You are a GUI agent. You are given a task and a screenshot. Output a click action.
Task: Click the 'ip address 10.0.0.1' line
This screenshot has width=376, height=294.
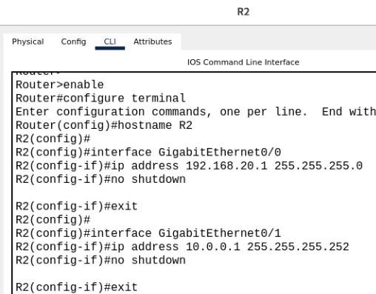pyautogui.click(x=182, y=247)
